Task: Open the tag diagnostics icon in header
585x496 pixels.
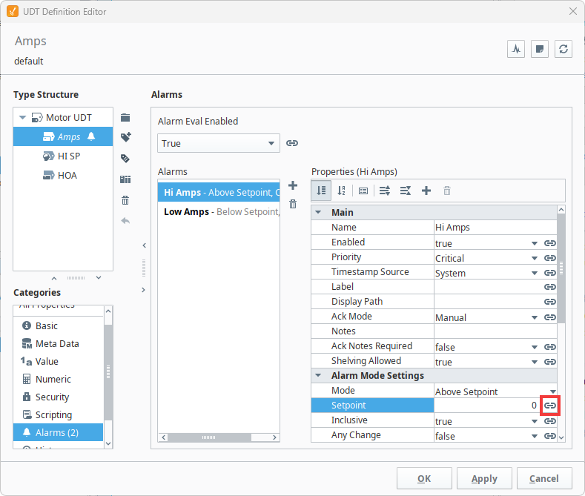Action: (x=516, y=49)
